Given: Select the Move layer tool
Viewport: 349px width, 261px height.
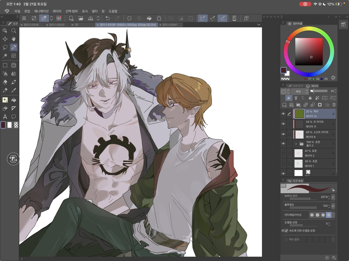Looking at the screenshot, I should (5, 39).
